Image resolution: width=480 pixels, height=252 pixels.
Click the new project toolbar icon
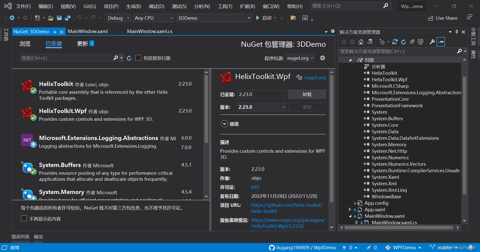click(x=37, y=18)
